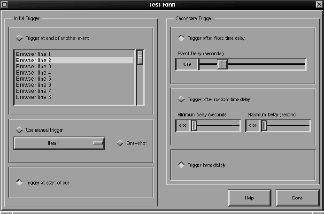The image size is (324, 214).
Task: Open the window menu icon in title bar
Action: tap(5, 5)
